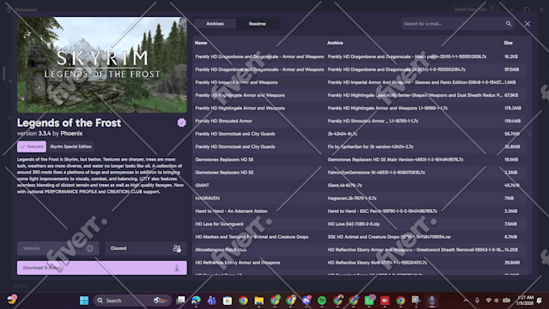Click the Legends of the Frost banner image

point(102,65)
